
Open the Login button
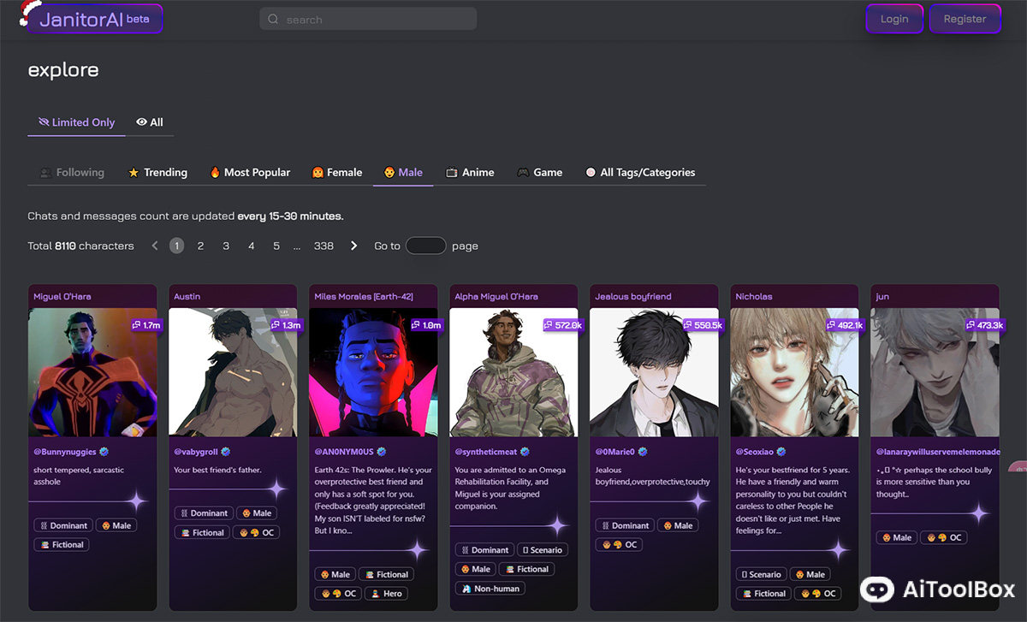894,19
